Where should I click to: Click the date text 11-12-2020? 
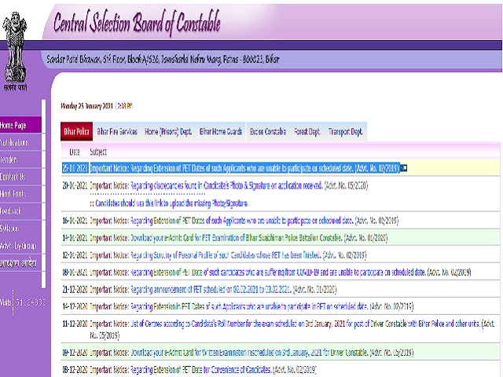point(75,324)
